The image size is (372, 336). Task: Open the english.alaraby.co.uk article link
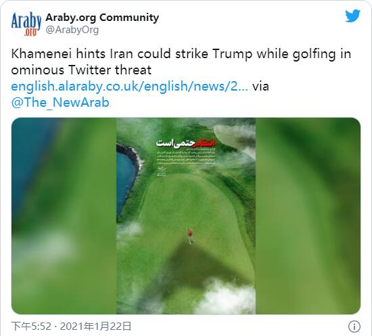pos(130,86)
